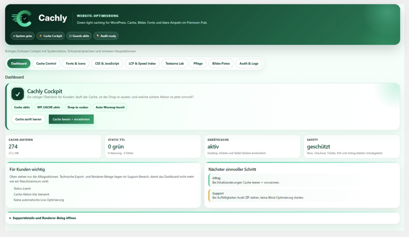Switch to the Cache Control tab
Screen dimensions: 409x237
[x=46, y=63]
